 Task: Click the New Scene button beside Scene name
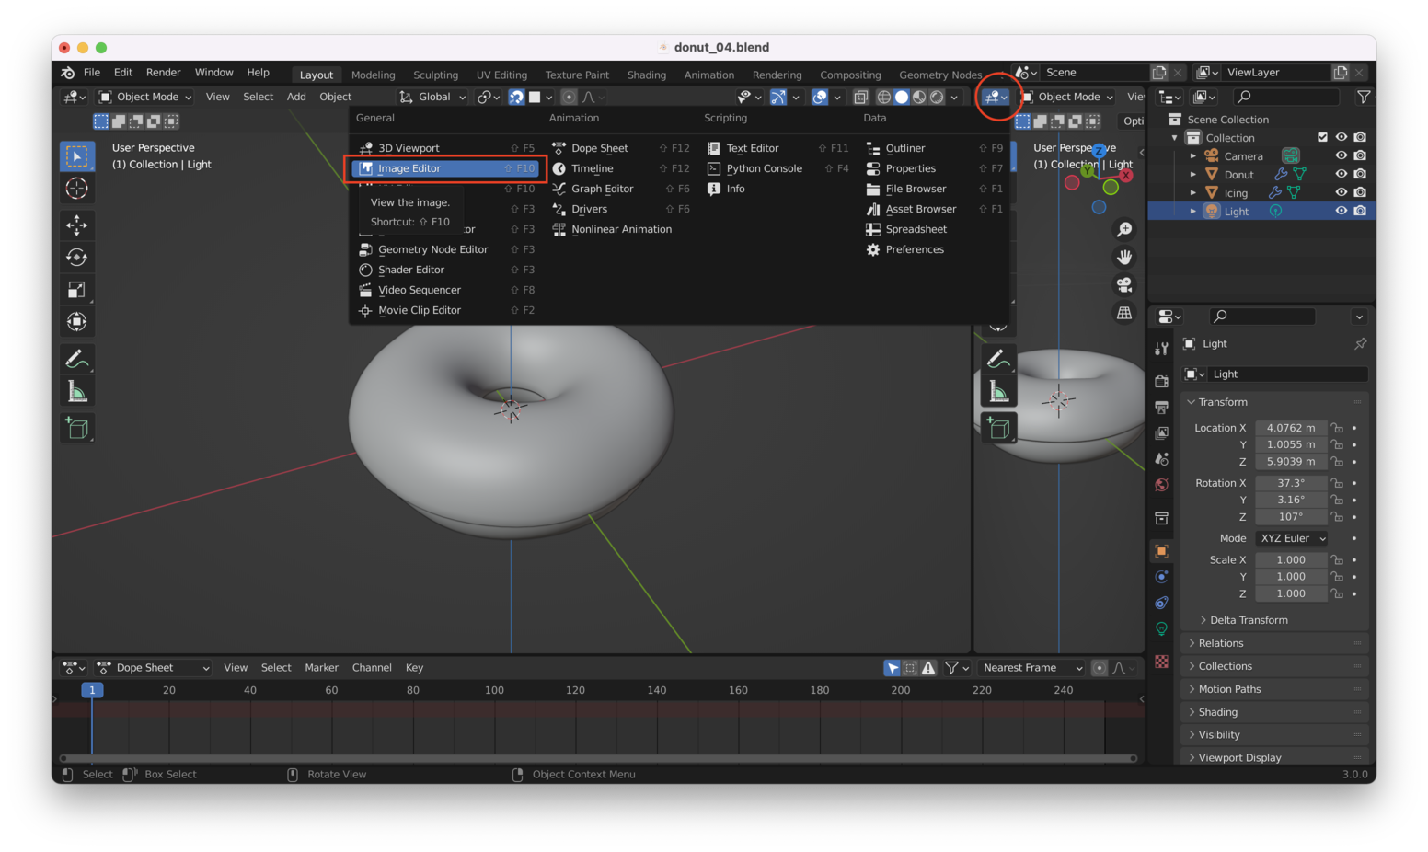click(x=1158, y=72)
